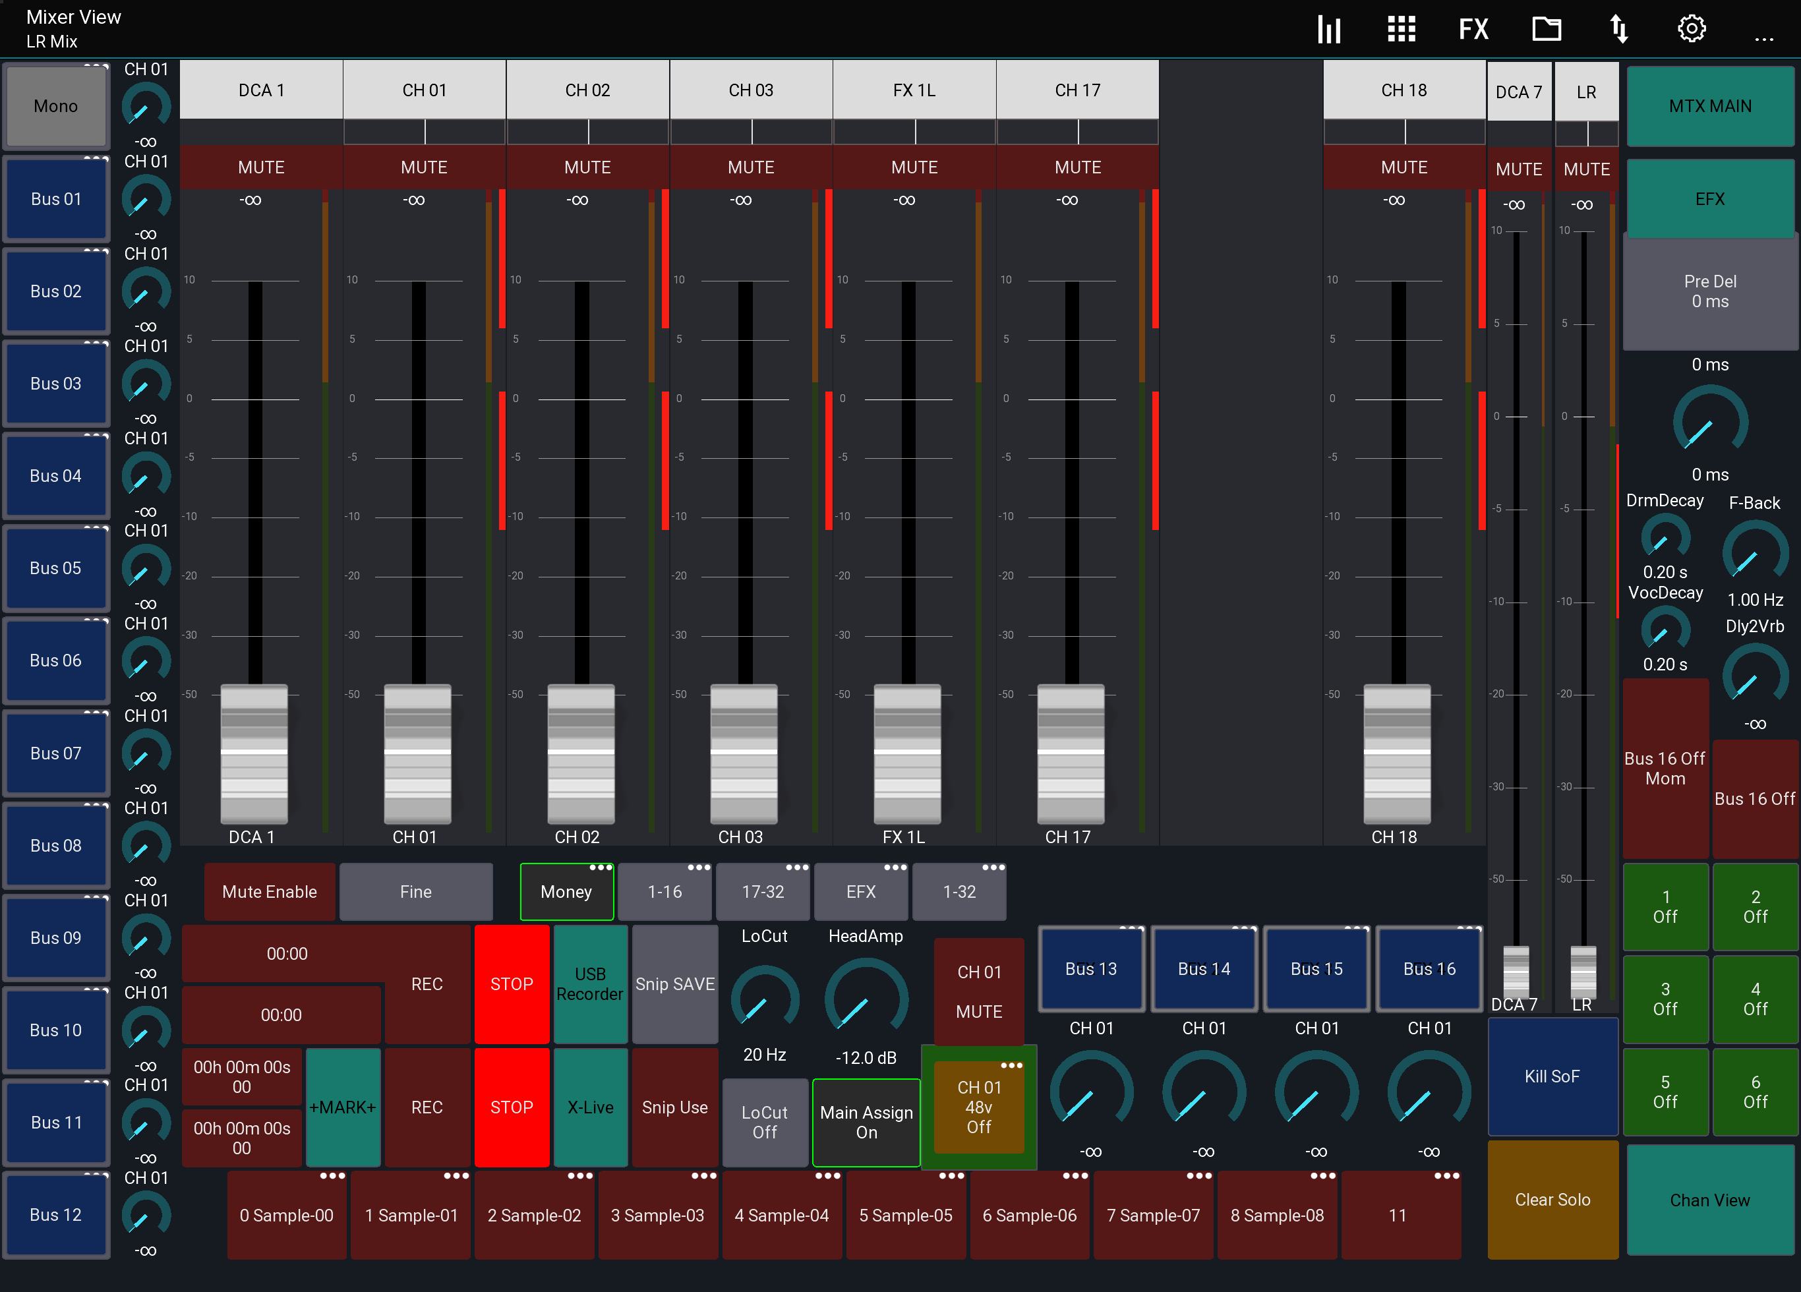Open the meters view from the top toolbar

click(1328, 28)
